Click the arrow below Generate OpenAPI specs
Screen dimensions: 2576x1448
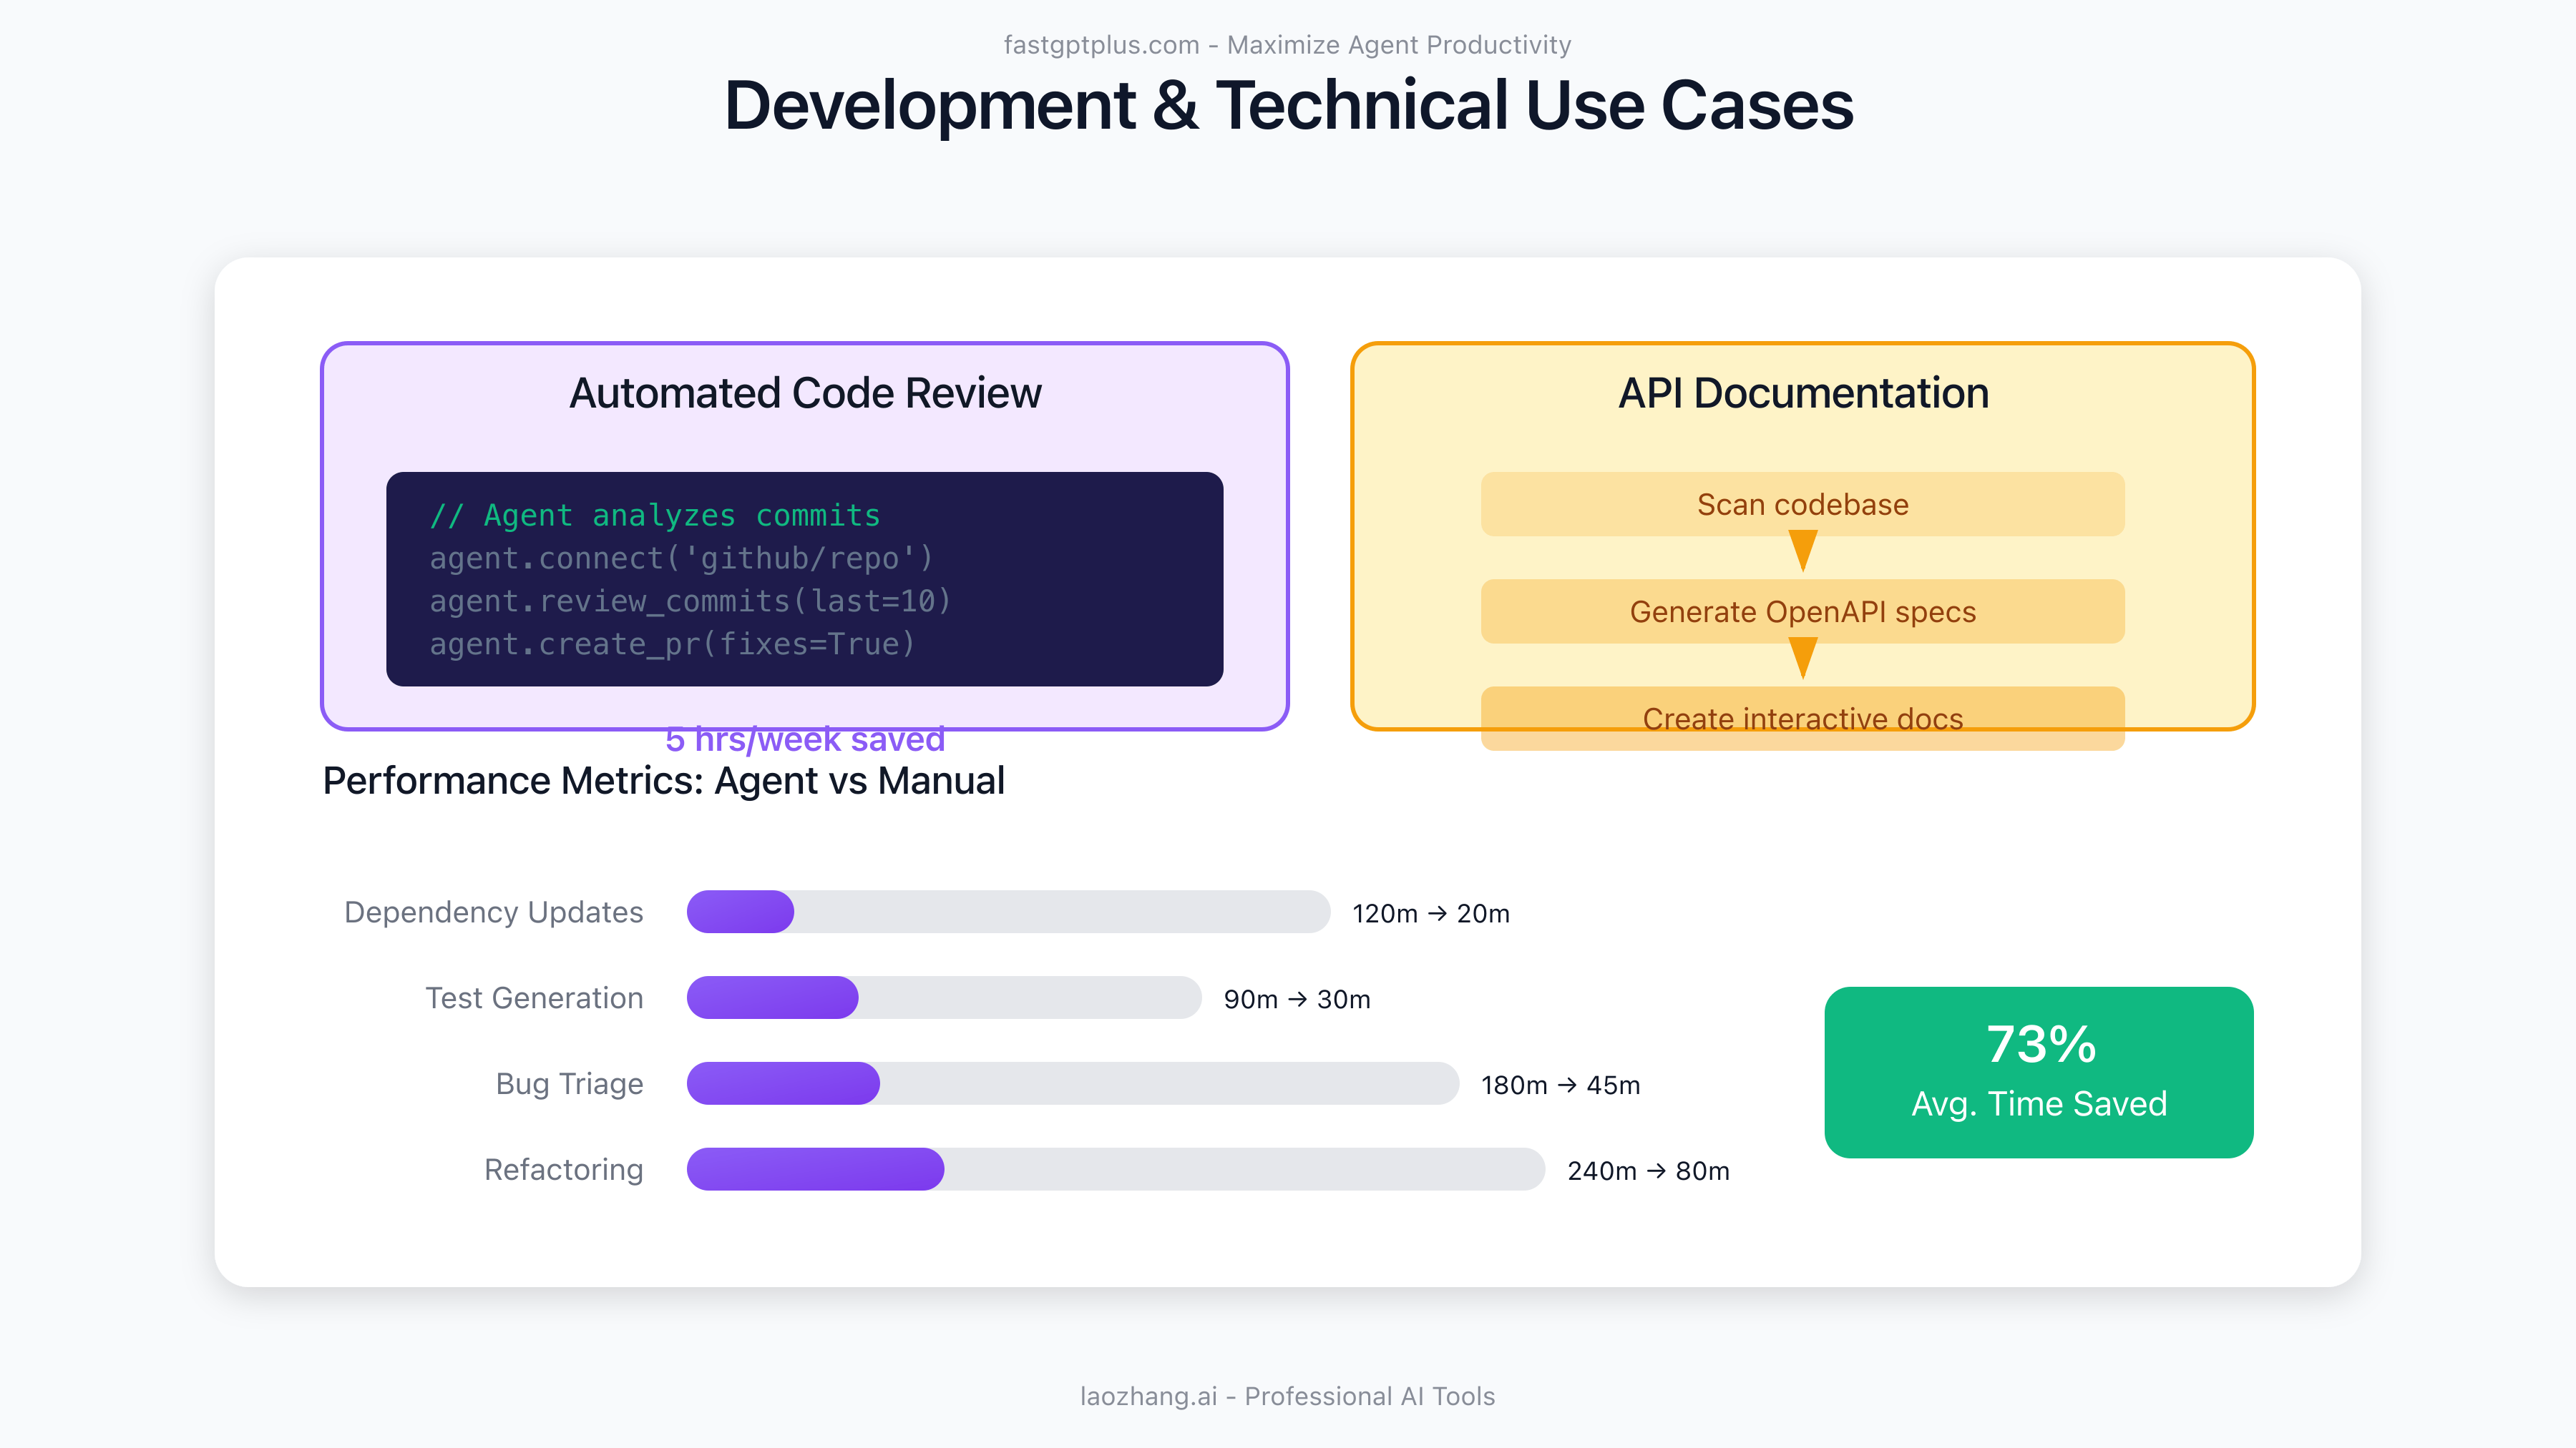pyautogui.click(x=1802, y=658)
